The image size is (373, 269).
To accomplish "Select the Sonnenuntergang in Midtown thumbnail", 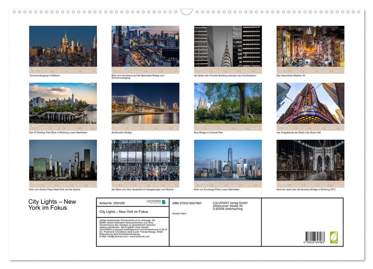I will pos(63,48).
